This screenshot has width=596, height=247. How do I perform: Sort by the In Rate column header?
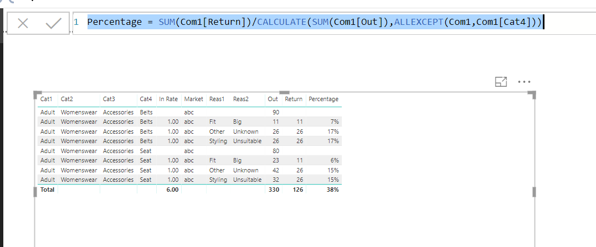(168, 99)
